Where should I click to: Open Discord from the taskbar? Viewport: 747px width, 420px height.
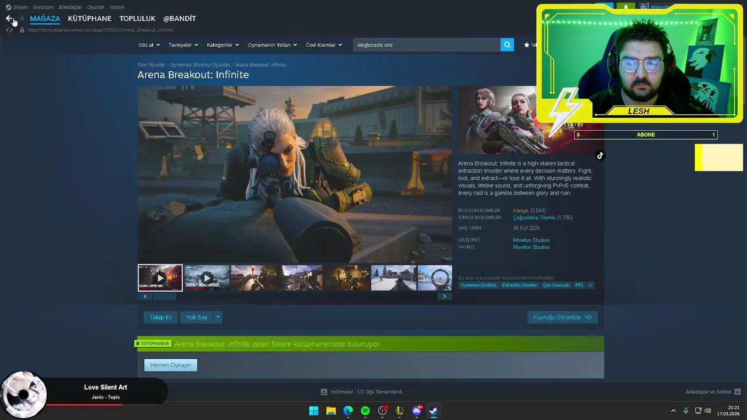pos(417,411)
